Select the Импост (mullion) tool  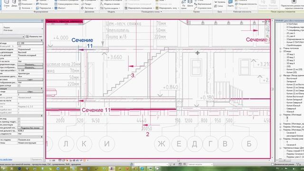pos(60,8)
